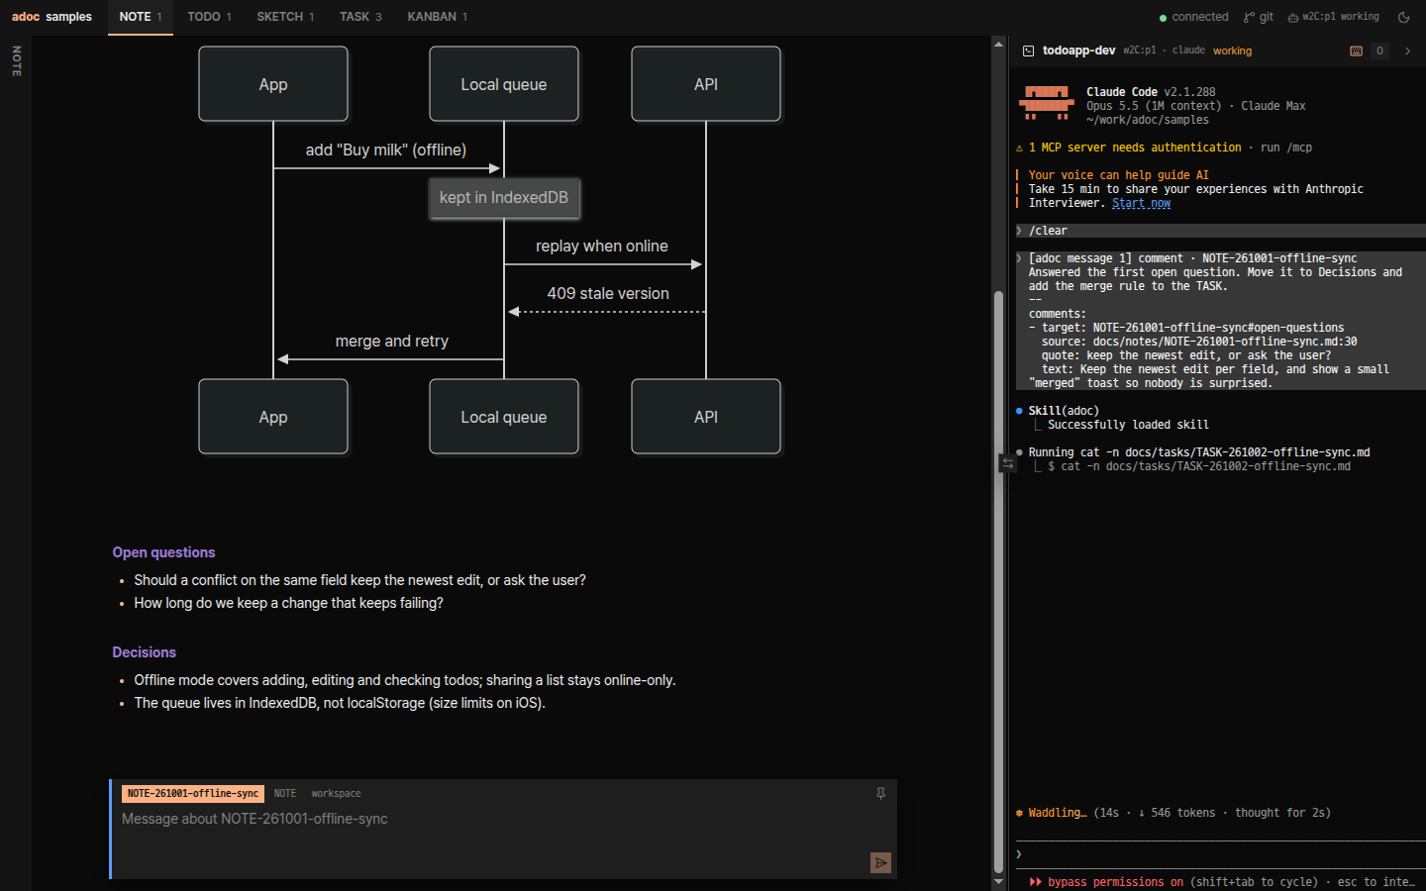
Task: Click the 'add "Buy milk" (offline)' label
Action: click(386, 150)
